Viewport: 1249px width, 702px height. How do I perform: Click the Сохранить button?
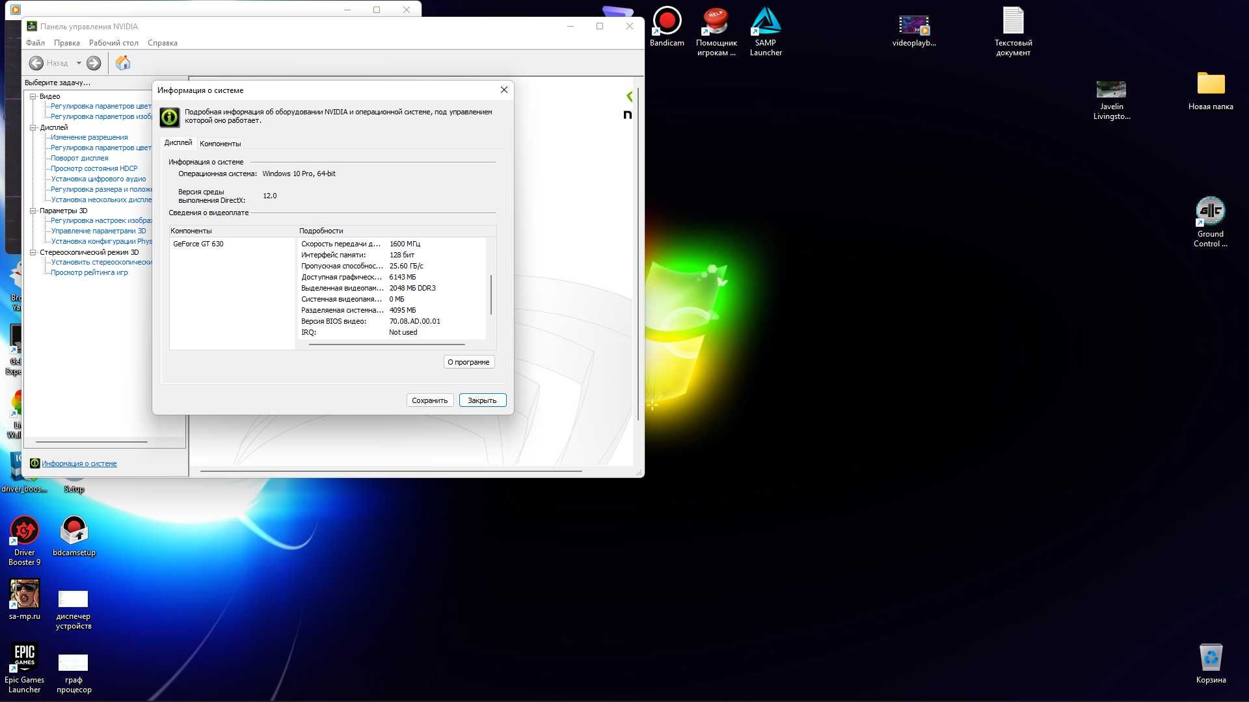click(x=429, y=400)
